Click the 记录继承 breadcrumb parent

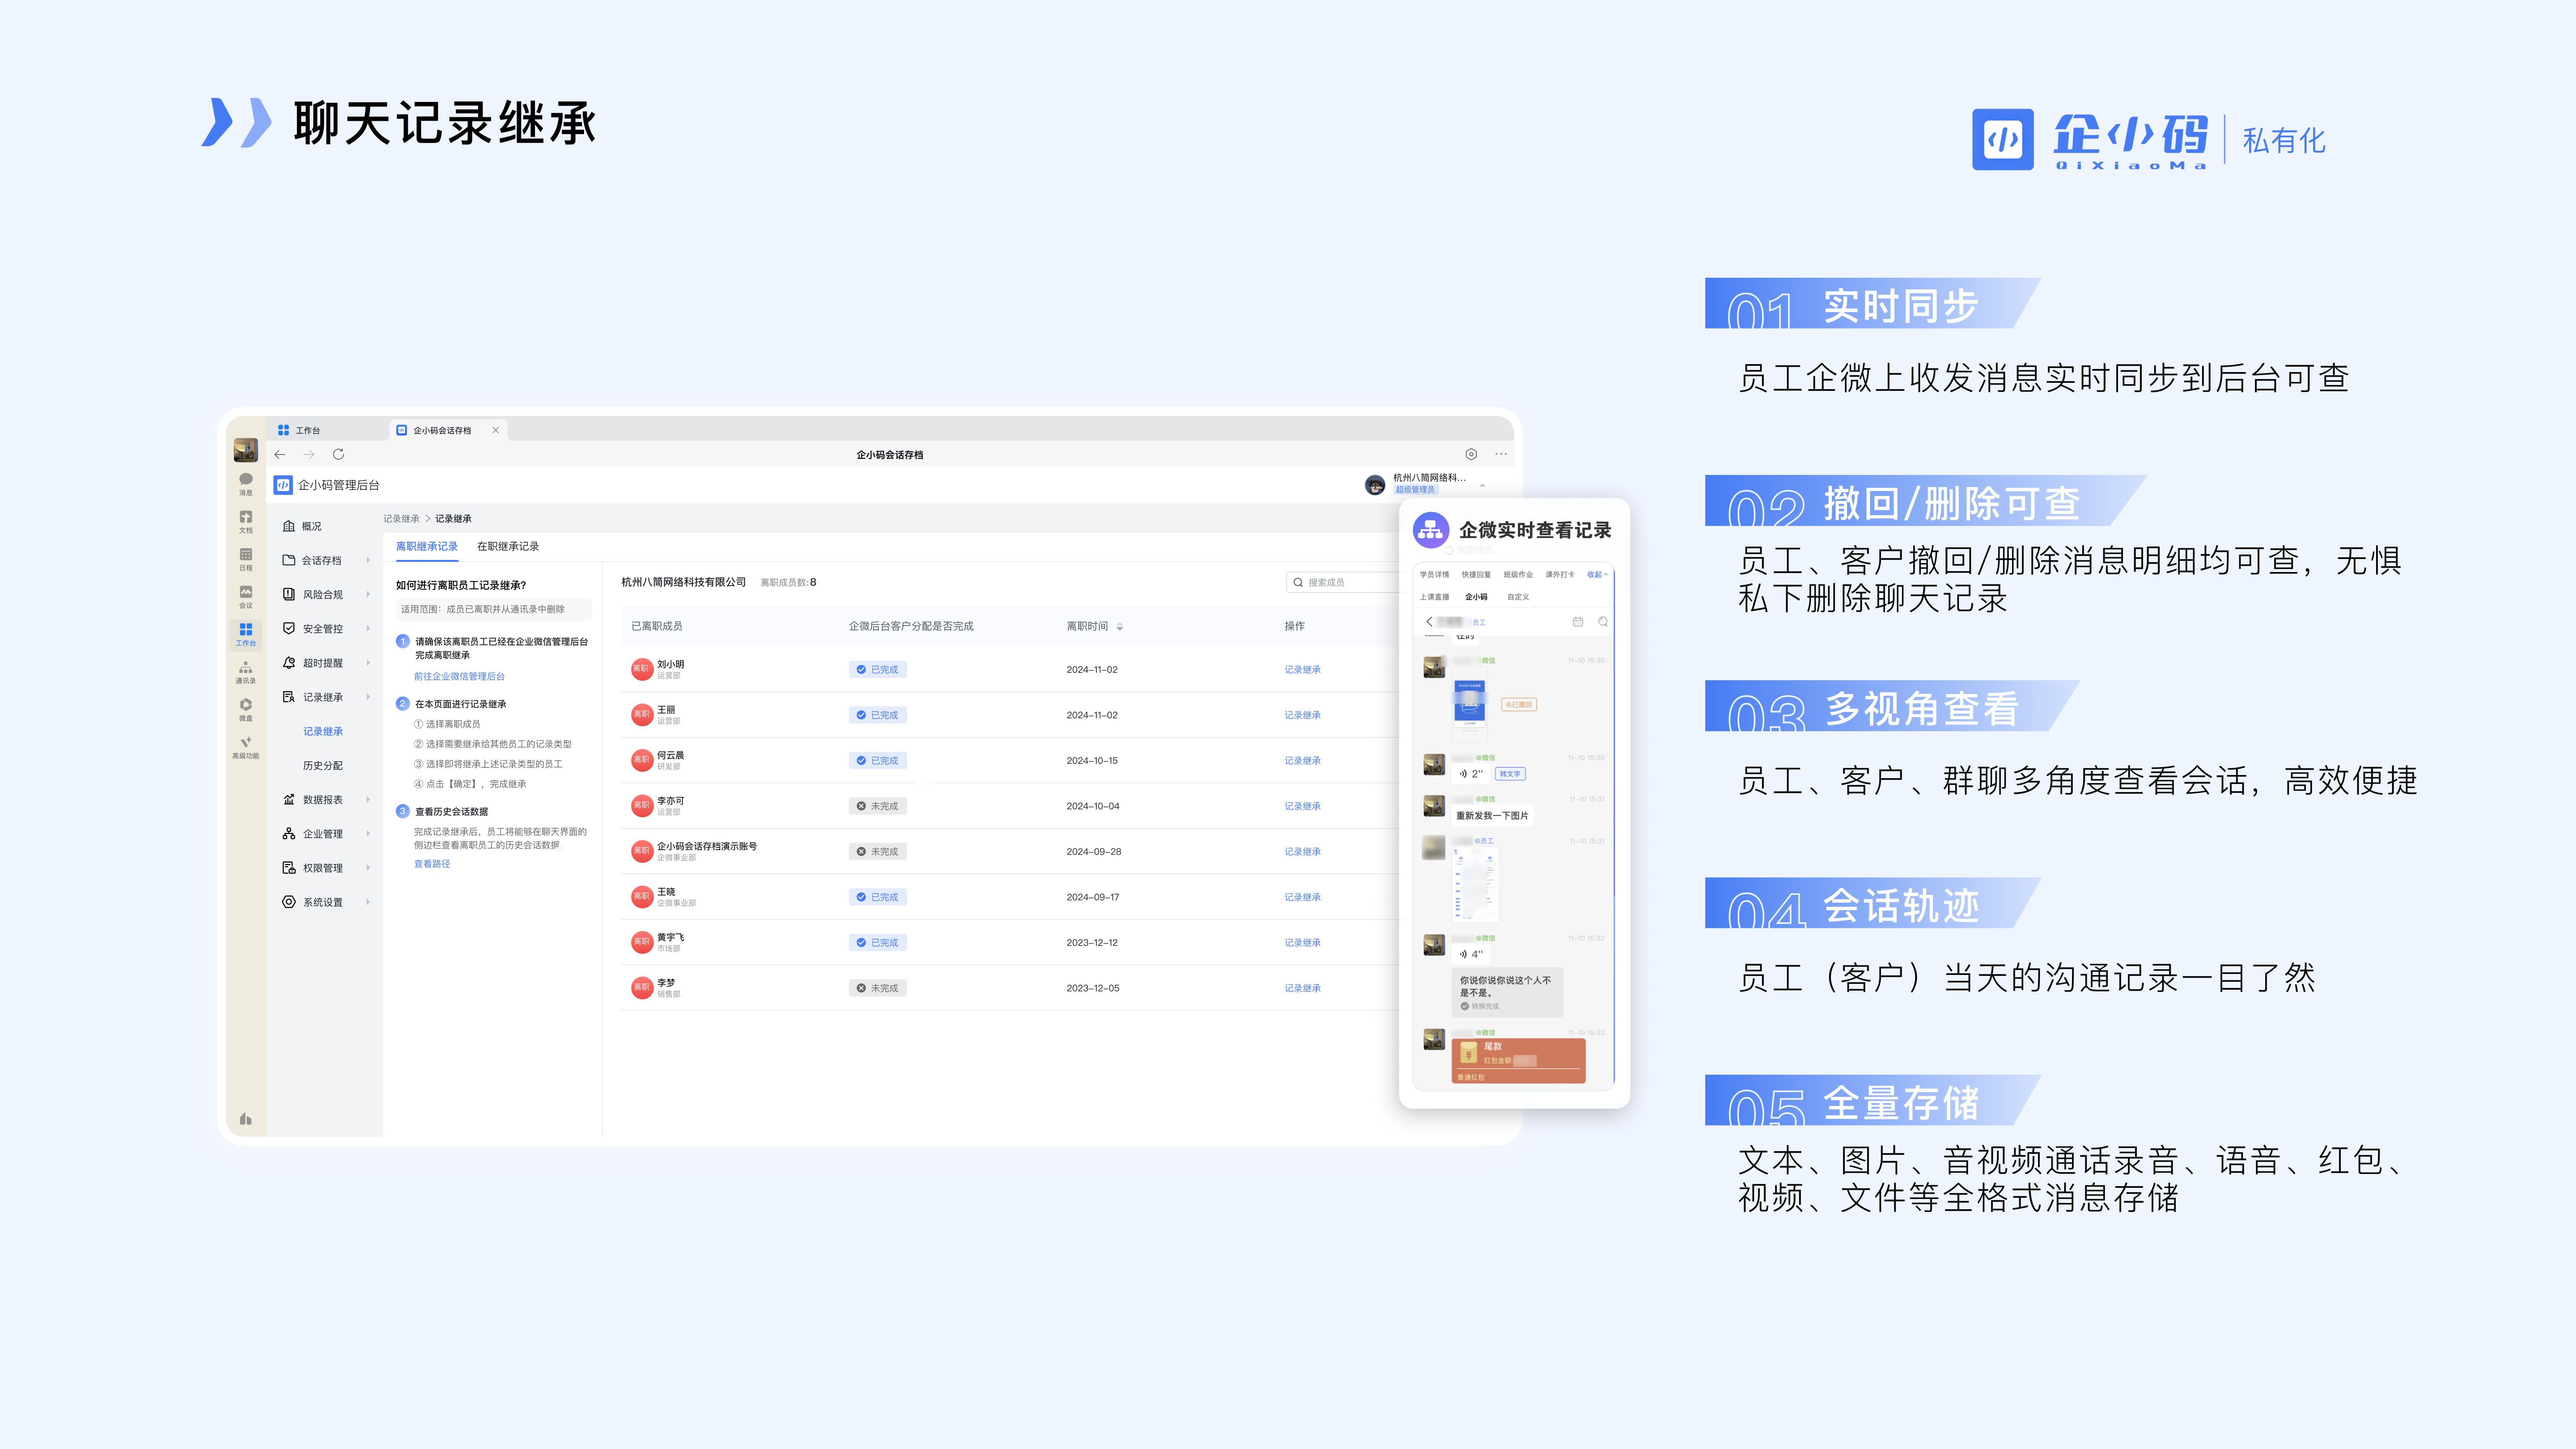(x=401, y=518)
